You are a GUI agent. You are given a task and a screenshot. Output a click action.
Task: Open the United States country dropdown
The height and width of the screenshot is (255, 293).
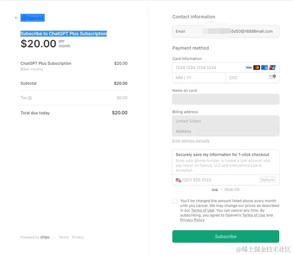[226, 121]
